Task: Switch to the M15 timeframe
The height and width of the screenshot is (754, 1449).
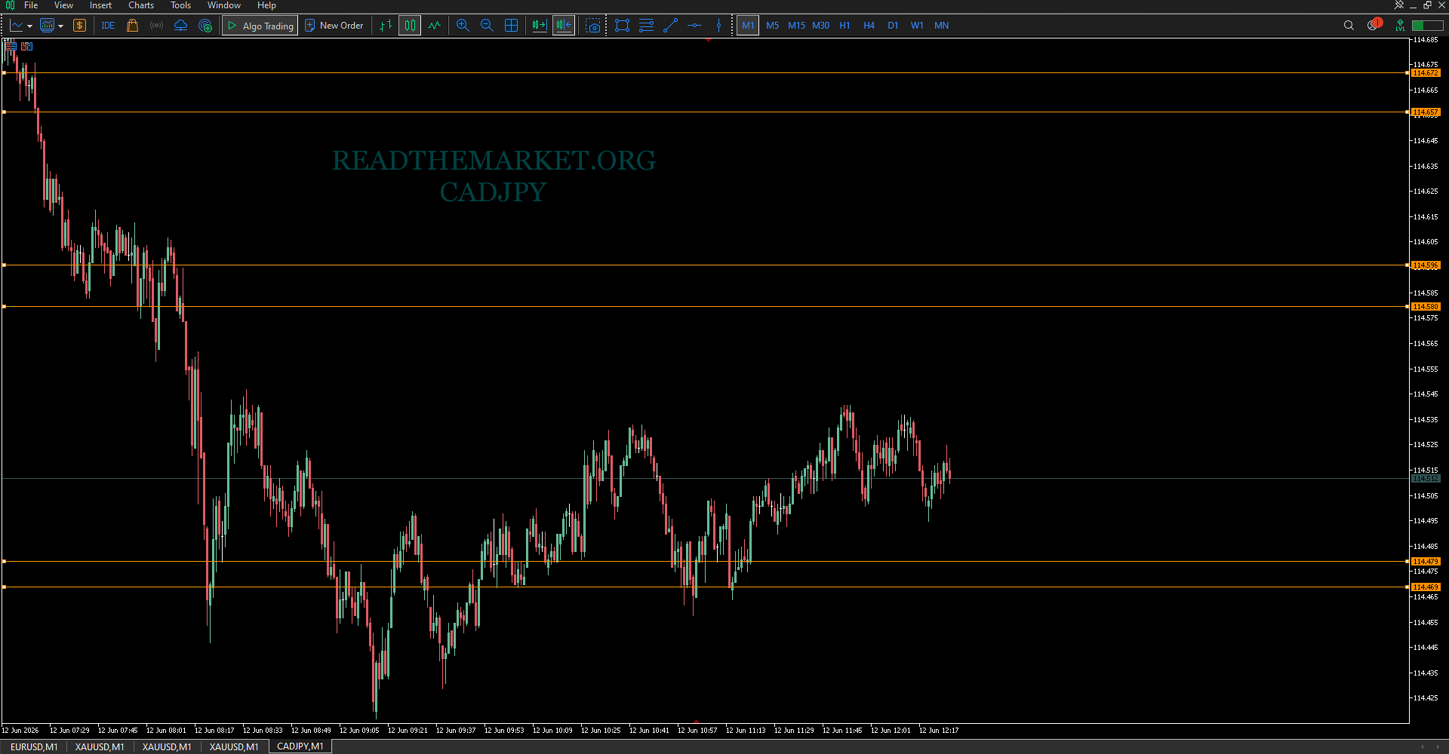Action: click(796, 26)
